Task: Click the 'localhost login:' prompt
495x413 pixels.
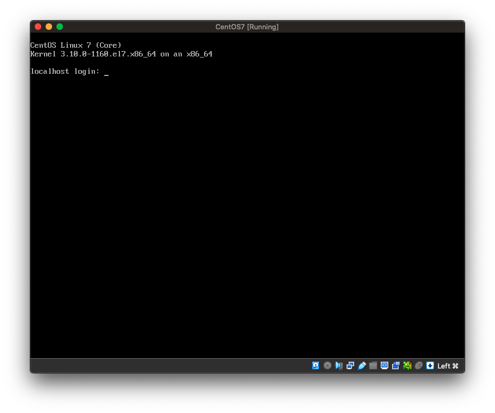Action: pyautogui.click(x=65, y=72)
